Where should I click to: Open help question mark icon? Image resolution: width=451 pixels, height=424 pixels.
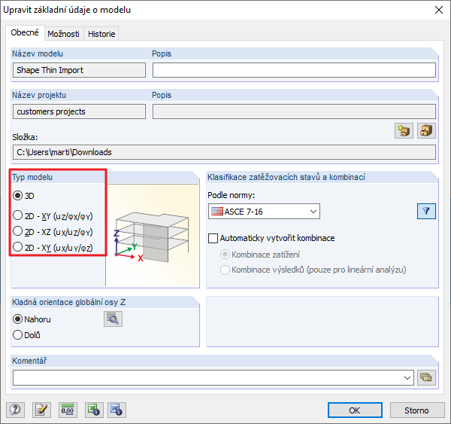click(15, 410)
